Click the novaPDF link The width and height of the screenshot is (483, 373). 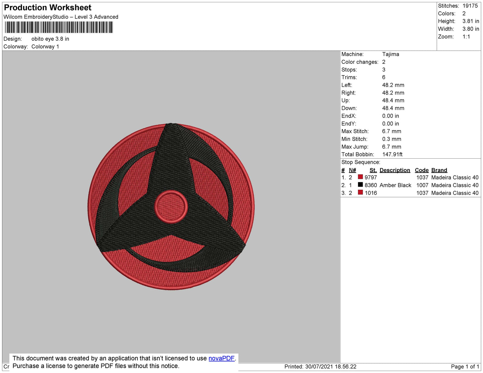(222, 358)
